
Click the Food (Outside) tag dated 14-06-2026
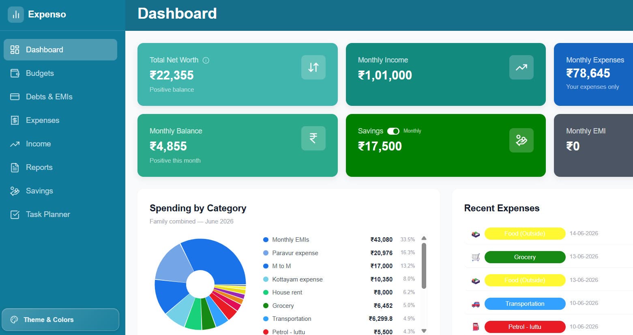click(525, 234)
